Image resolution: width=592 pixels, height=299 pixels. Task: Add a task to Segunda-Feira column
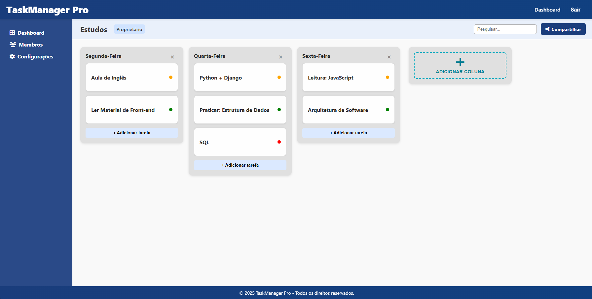tap(132, 133)
